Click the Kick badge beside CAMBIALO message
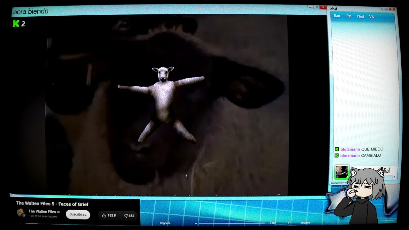Viewport: 409px width, 230px height. [336, 156]
